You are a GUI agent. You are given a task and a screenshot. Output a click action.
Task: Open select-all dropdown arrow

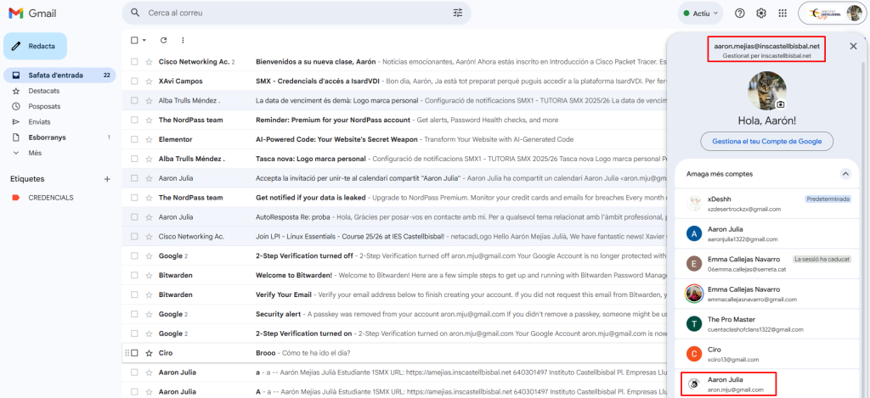(144, 40)
